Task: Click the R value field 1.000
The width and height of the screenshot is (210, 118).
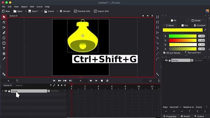Action: 201,36
